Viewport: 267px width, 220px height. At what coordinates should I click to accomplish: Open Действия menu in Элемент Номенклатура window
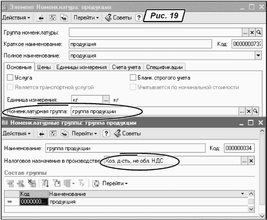coord(17,18)
